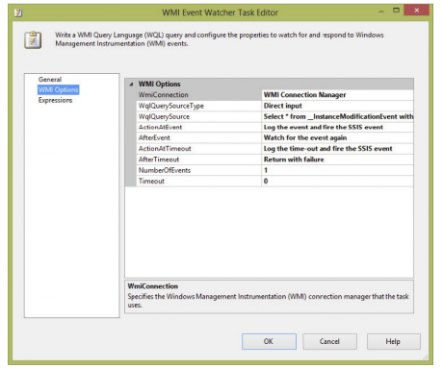Change Log the time-out and fire value
The image size is (443, 368).
pos(337,149)
